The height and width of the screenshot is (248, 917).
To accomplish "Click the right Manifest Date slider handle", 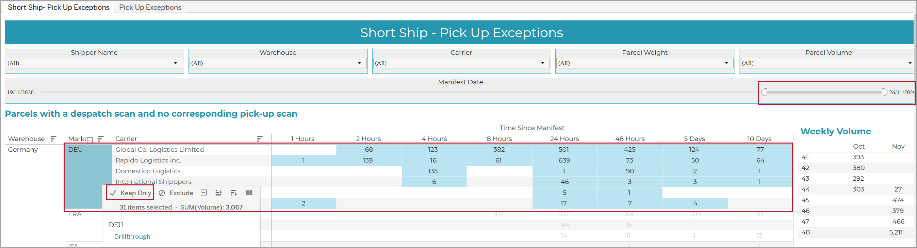I will tap(884, 93).
